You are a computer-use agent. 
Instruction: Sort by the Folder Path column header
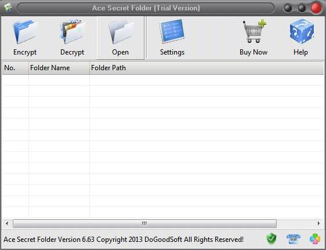[207, 68]
